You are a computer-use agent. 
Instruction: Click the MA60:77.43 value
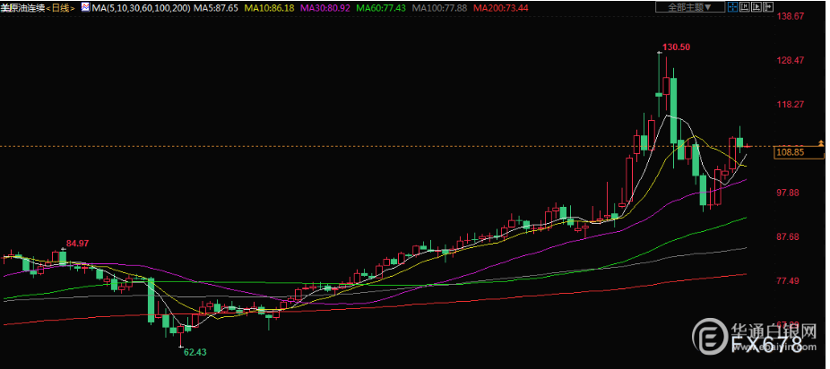tap(382, 8)
